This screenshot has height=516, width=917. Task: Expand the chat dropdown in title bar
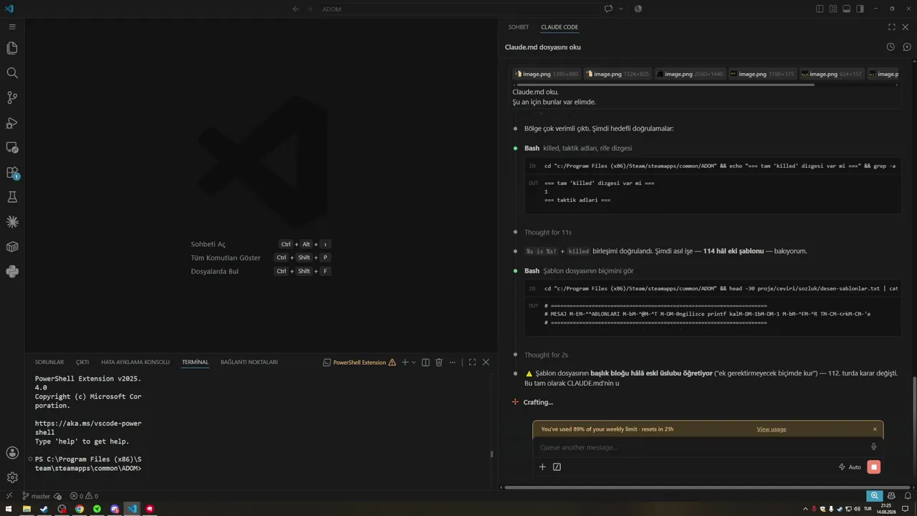(x=620, y=9)
